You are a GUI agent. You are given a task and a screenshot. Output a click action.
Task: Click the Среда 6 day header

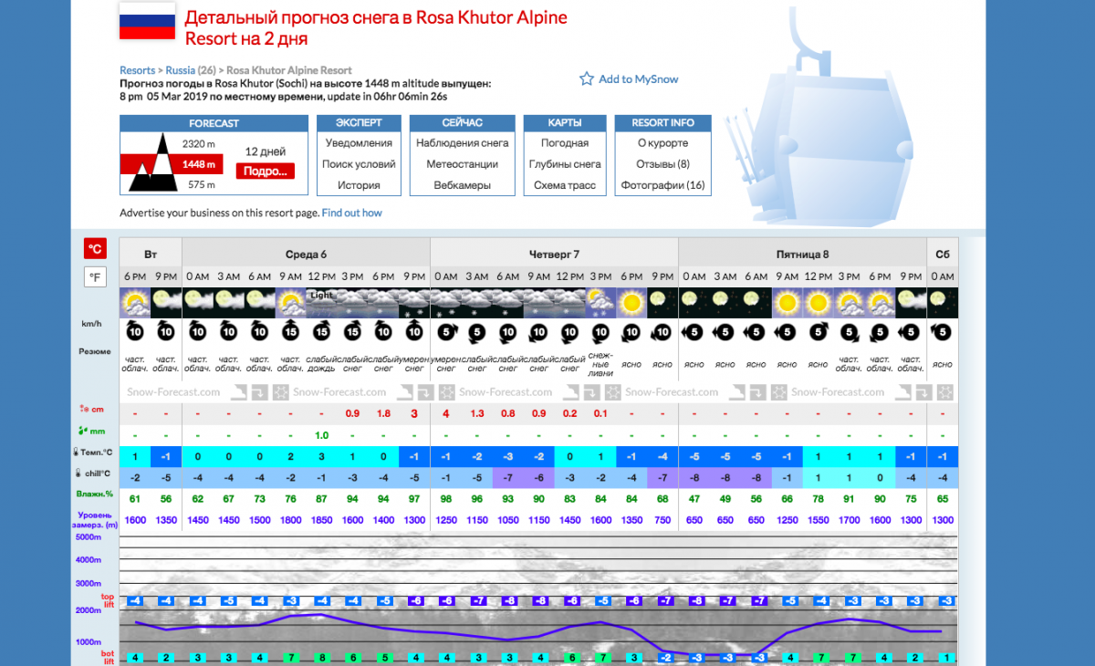306,255
